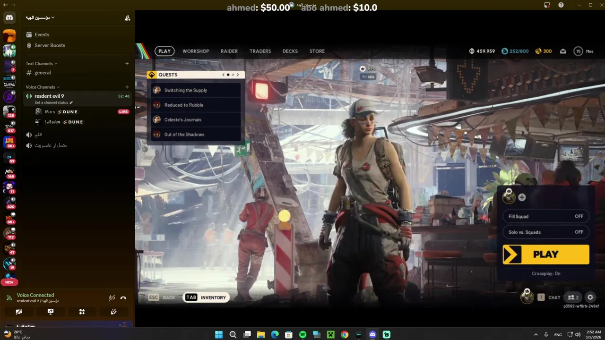Toggle Fill Squad option
This screenshot has width=605, height=340.
tap(546, 216)
